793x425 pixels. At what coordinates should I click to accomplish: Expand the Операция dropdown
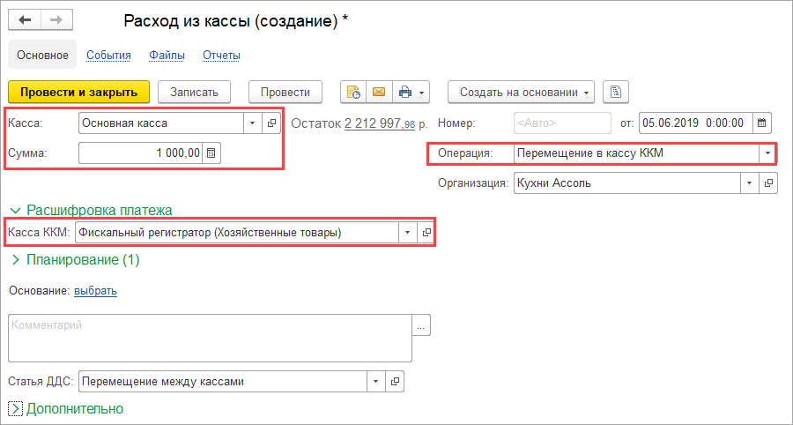(767, 153)
